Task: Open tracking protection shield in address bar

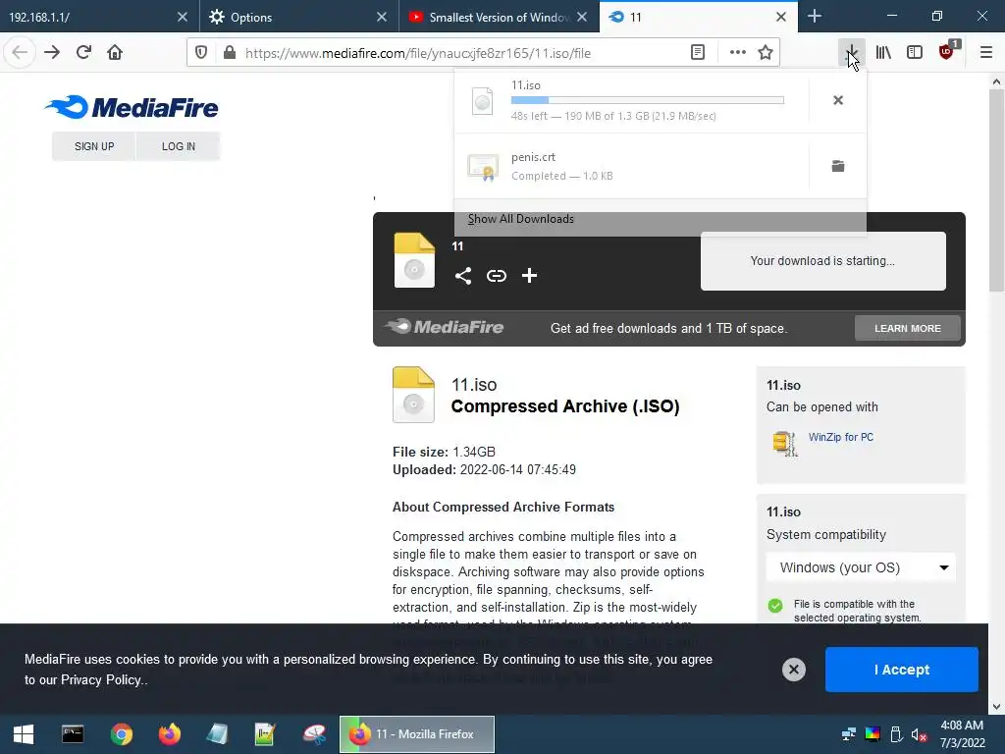Action: (201, 53)
